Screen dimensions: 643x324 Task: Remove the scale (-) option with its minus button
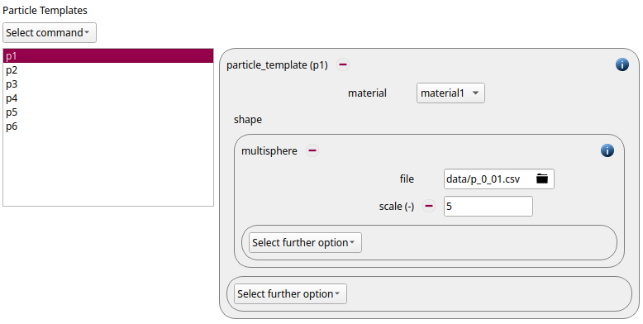(x=429, y=206)
